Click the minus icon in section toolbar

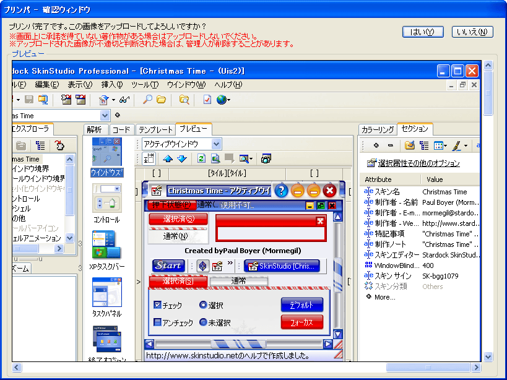coord(390,145)
